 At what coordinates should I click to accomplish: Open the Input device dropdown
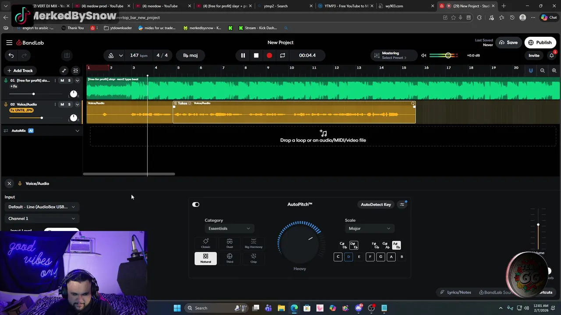(42, 207)
